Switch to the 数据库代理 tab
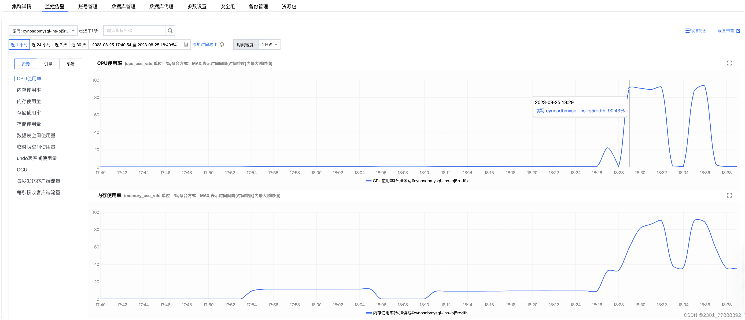Screen dimensions: 745x320 click(x=161, y=6)
